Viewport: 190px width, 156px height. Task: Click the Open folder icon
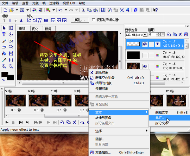click(11, 10)
